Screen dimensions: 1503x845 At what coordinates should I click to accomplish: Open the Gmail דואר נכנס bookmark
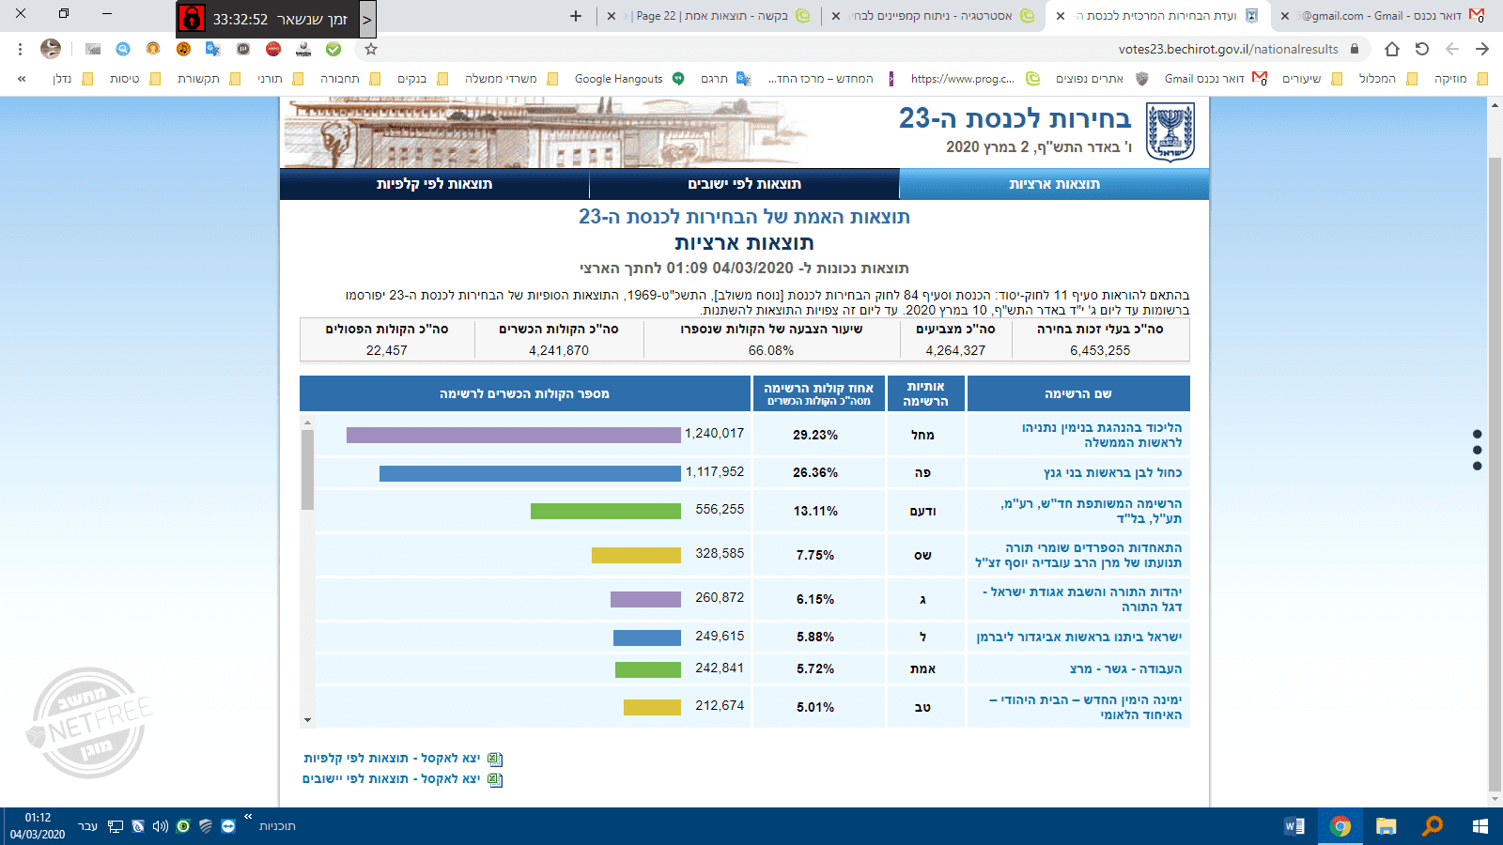click(1216, 79)
